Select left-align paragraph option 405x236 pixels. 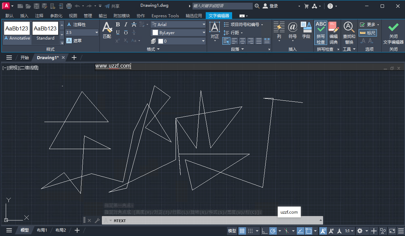[x=226, y=41]
